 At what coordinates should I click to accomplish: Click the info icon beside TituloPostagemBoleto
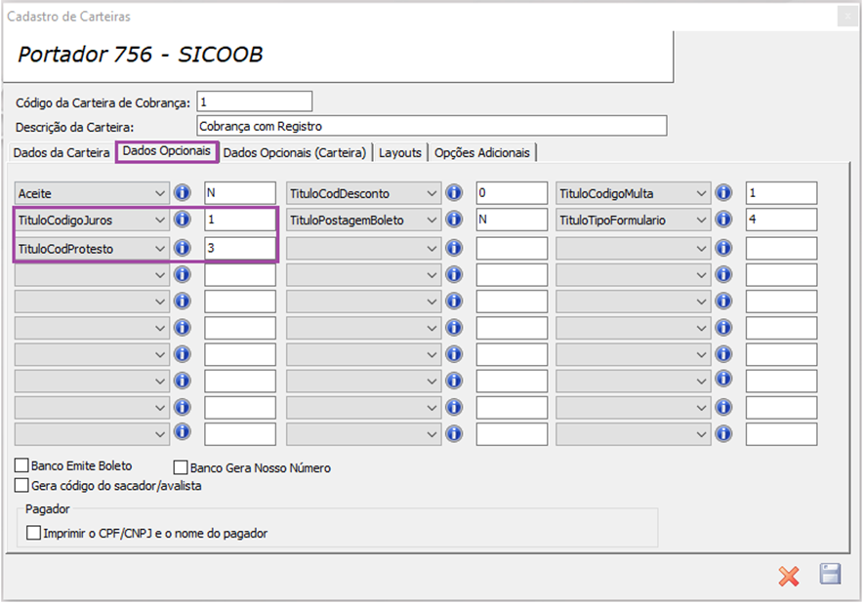tap(454, 220)
